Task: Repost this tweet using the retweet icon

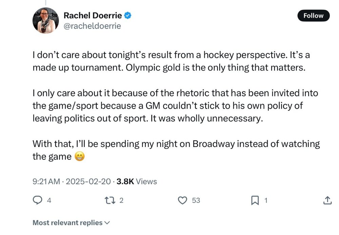Action: coord(111,200)
